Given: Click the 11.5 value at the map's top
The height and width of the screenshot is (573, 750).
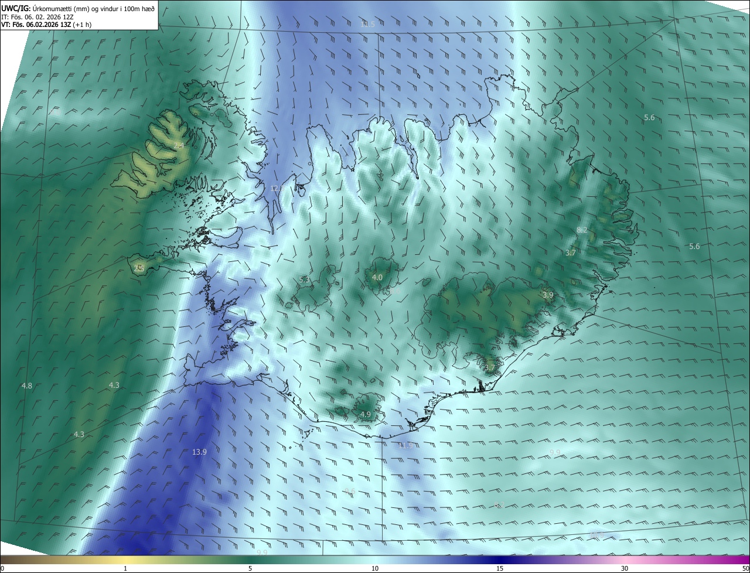Looking at the screenshot, I should pyautogui.click(x=367, y=24).
